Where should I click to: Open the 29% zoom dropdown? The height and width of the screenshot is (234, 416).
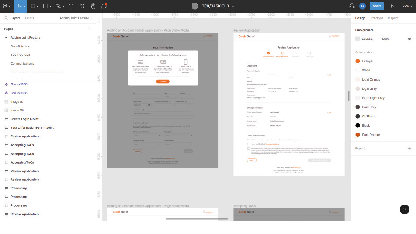[407, 6]
